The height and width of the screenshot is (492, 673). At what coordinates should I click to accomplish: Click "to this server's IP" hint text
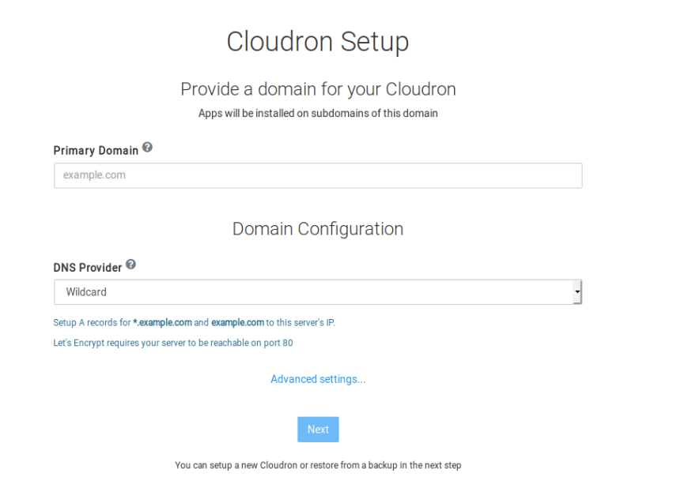(x=301, y=323)
